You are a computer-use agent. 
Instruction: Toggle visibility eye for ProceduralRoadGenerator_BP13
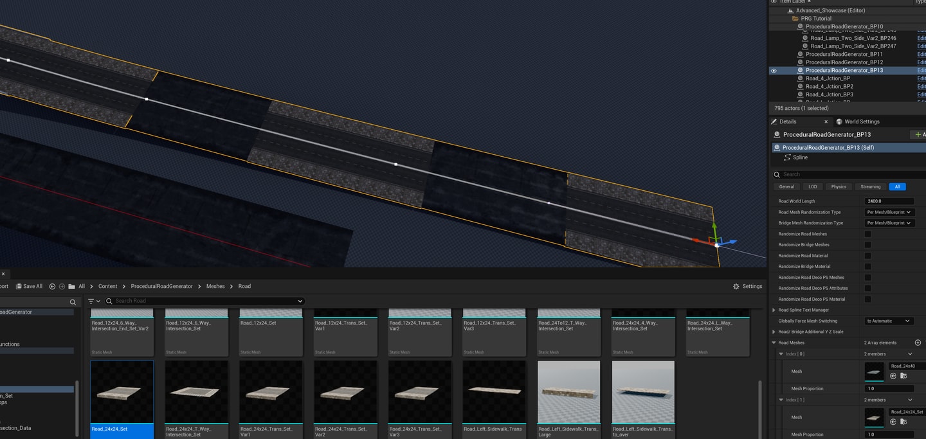point(774,71)
